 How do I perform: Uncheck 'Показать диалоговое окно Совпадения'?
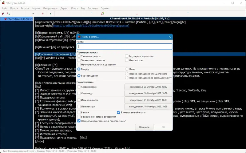[x=79, y=121]
